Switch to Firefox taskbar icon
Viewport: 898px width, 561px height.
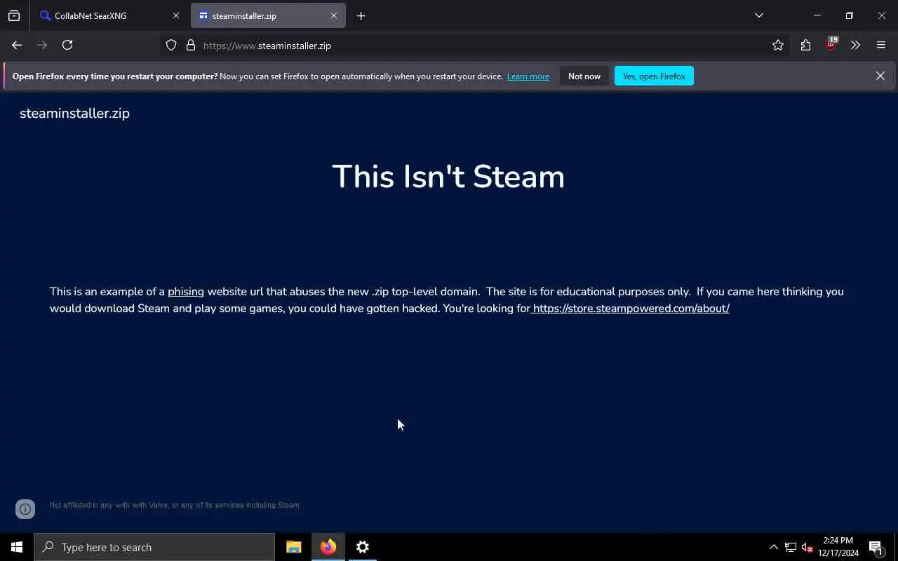pos(328,547)
